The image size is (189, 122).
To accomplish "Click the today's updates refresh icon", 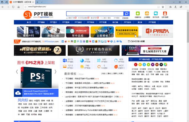I will pos(99,66).
